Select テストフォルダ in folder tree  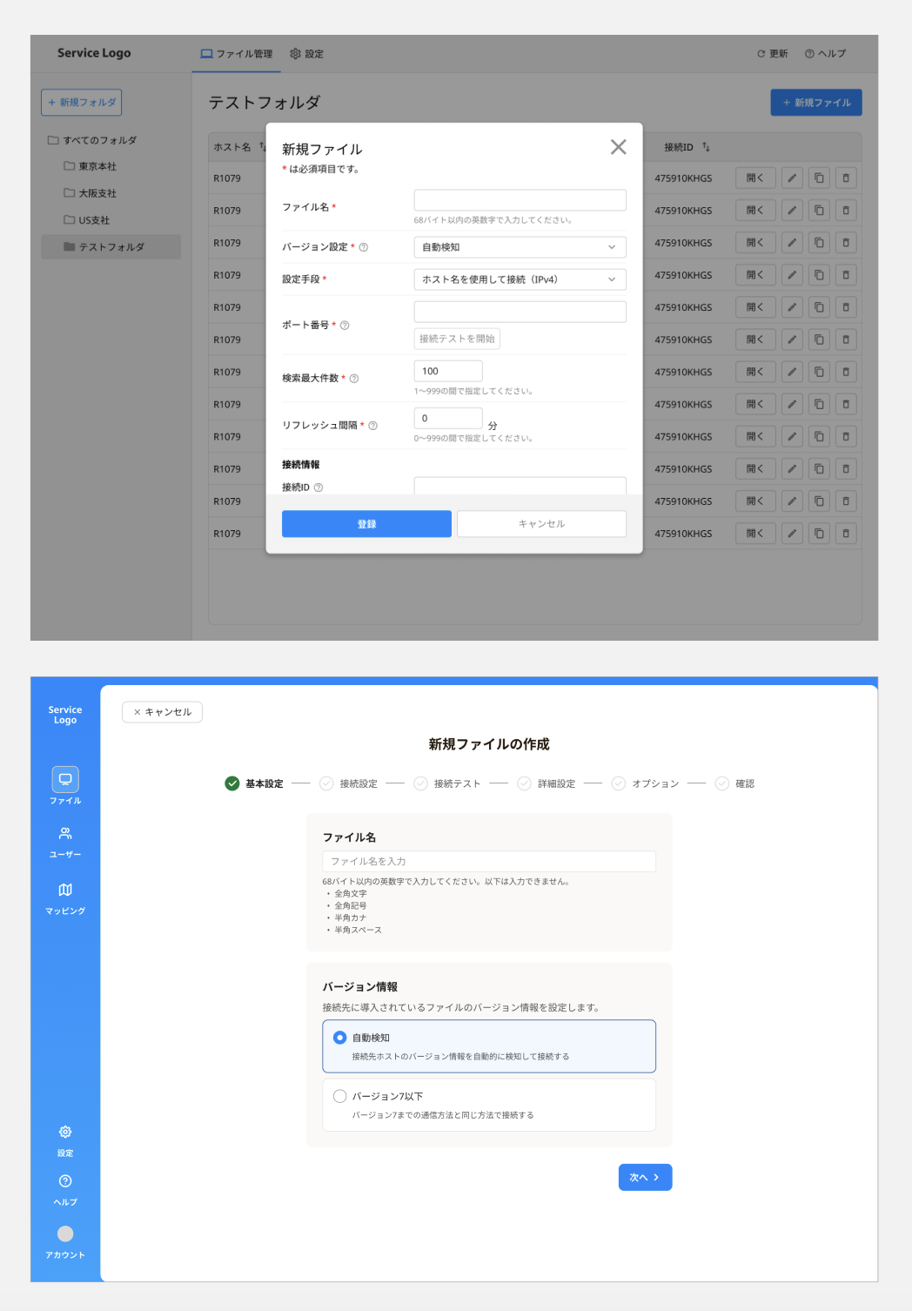point(111,247)
